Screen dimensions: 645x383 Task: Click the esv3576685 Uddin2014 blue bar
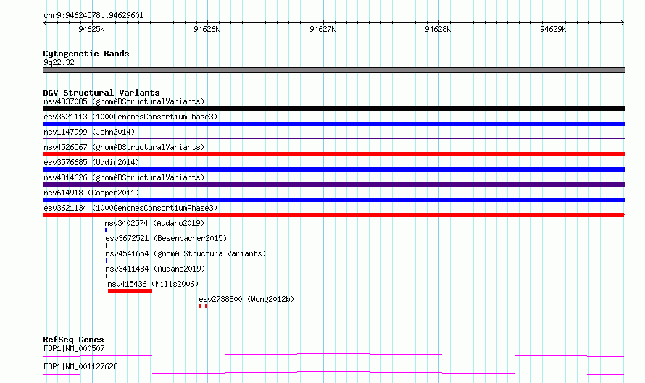[x=333, y=169]
